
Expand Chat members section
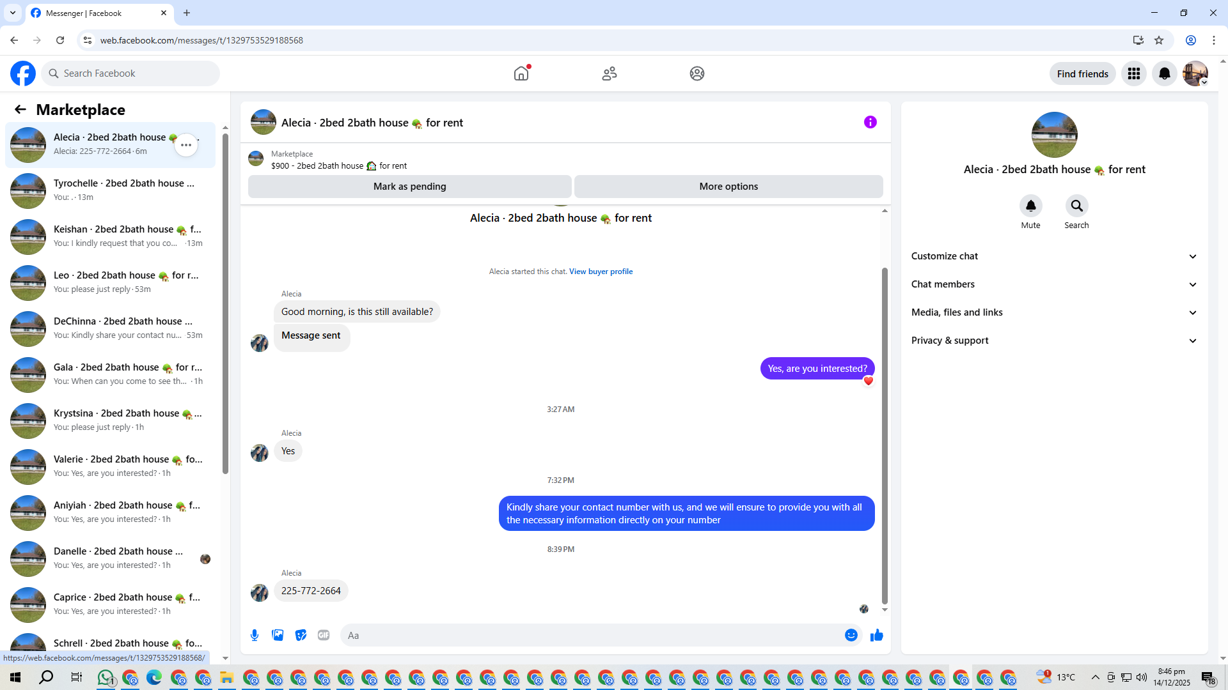[1054, 284]
